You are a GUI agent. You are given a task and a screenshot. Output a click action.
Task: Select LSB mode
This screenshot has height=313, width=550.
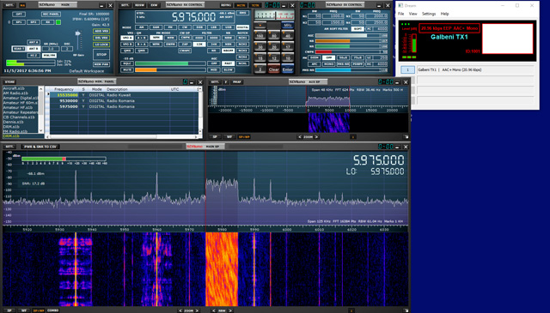(213, 27)
